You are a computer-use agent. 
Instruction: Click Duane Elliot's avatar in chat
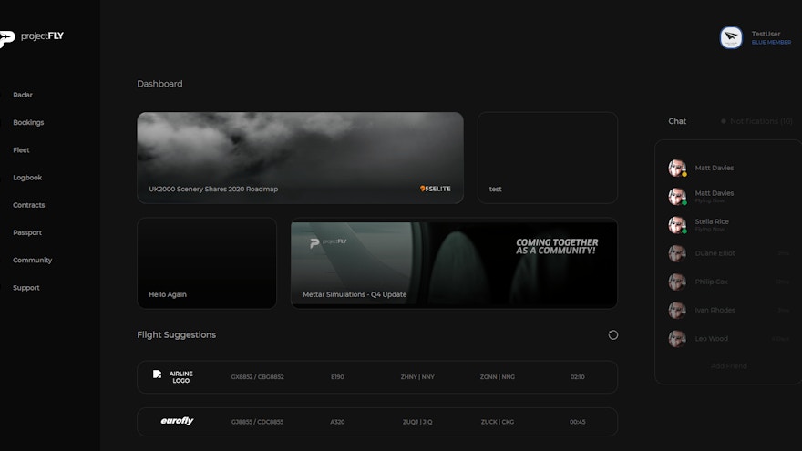point(677,253)
